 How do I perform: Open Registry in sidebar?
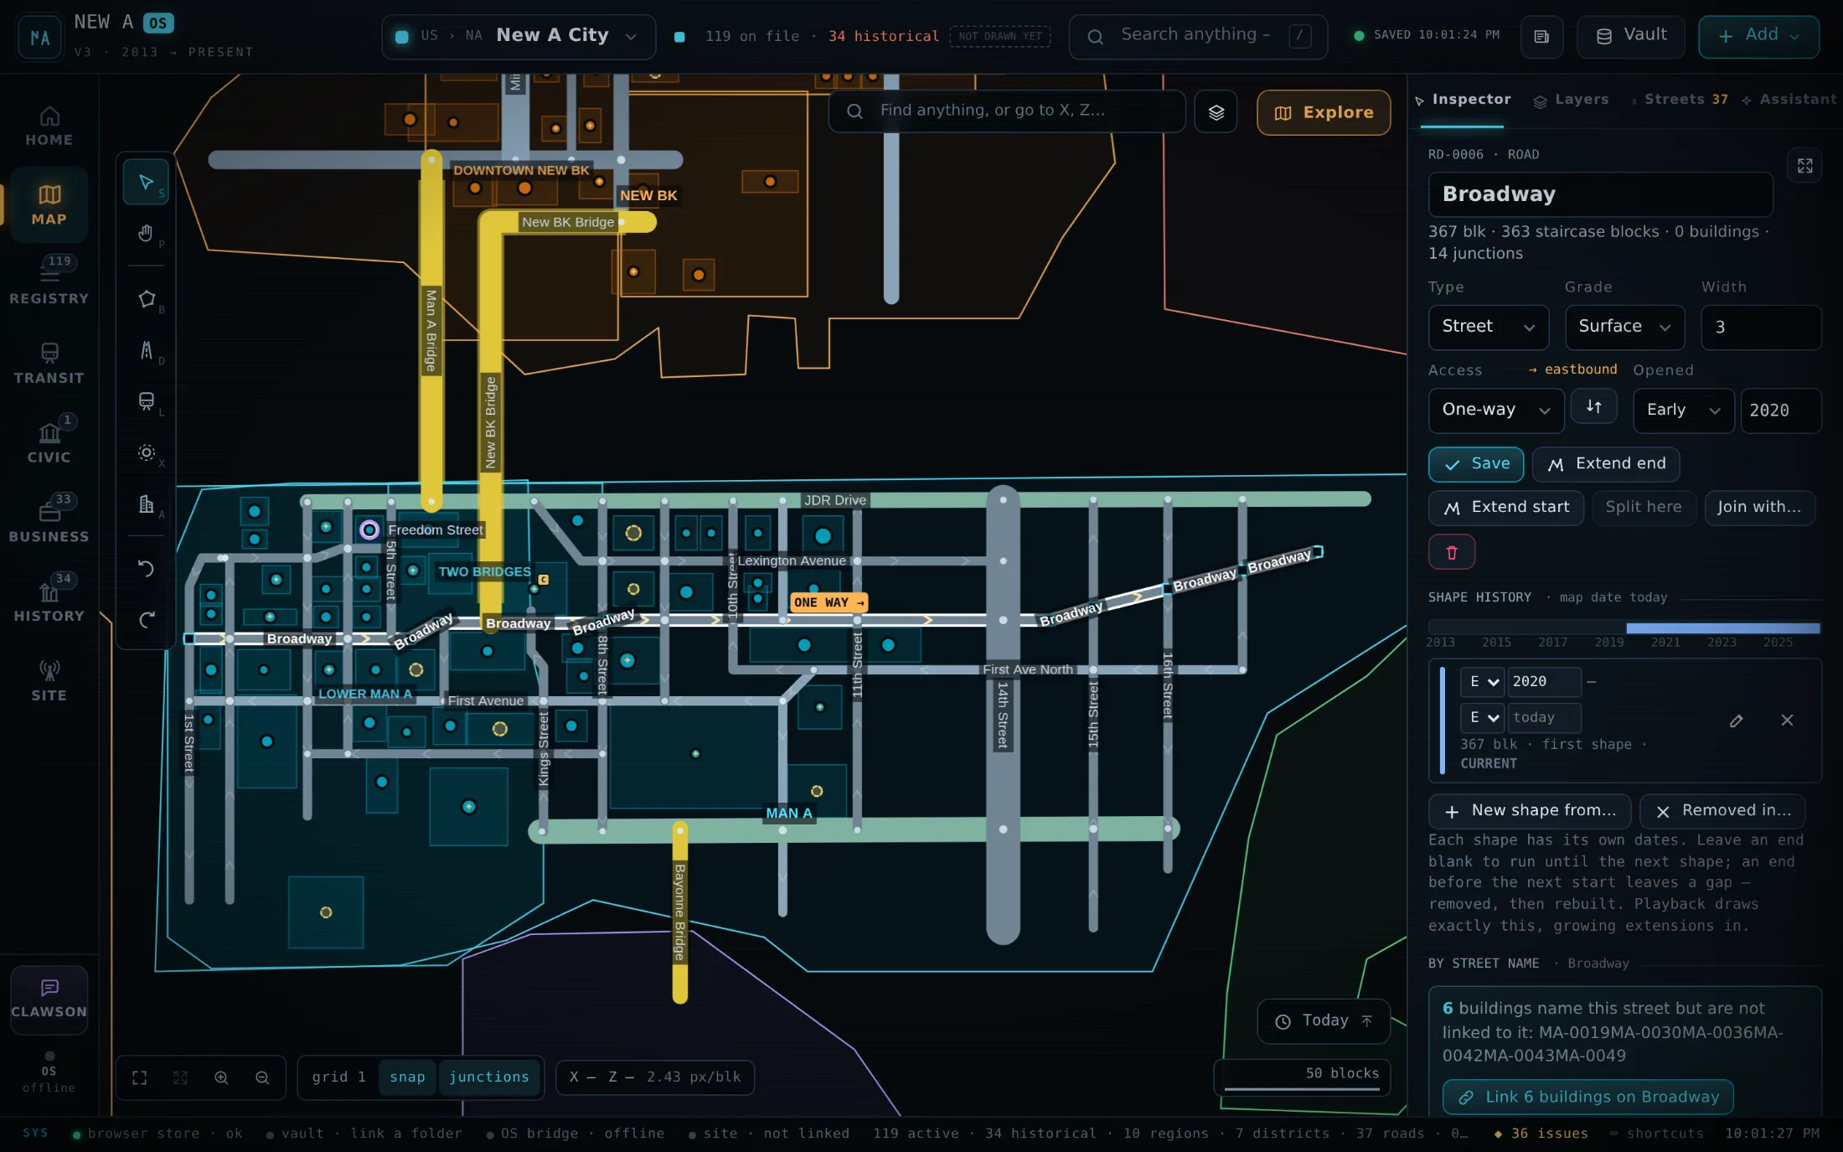tap(49, 283)
